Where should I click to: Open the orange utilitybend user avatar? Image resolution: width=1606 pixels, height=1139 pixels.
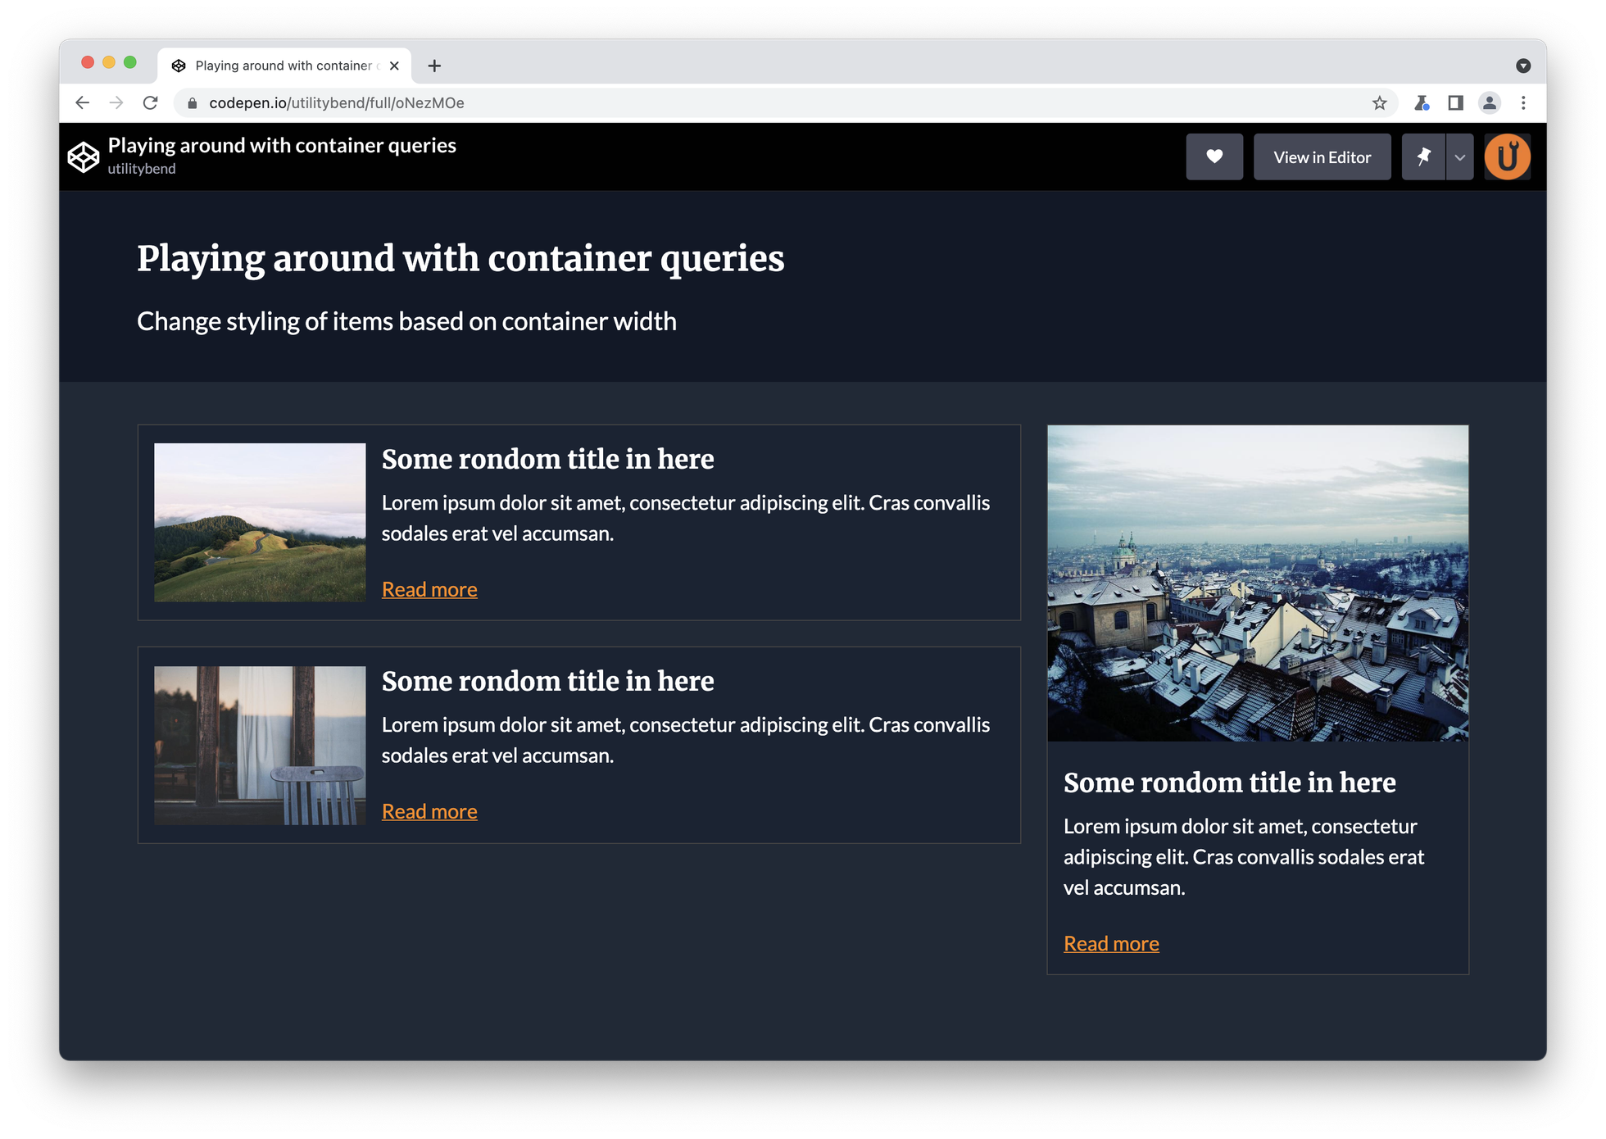click(x=1507, y=157)
